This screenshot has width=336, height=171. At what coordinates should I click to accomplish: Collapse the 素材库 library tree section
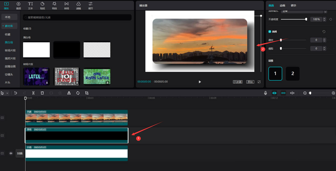[x=3, y=26]
